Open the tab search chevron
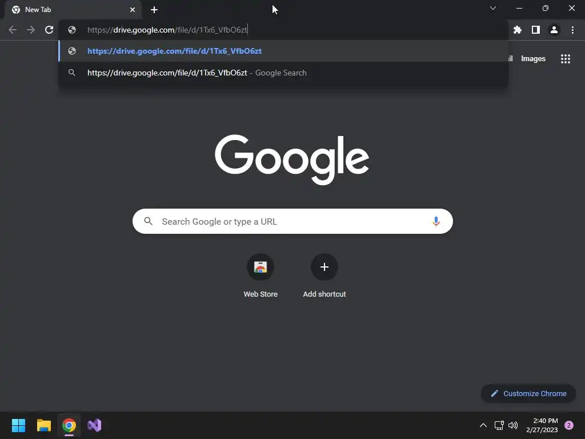This screenshot has height=439, width=585. 493,8
